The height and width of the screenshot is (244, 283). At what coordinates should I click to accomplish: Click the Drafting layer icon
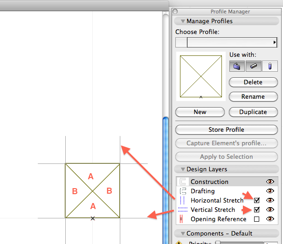[183, 191]
